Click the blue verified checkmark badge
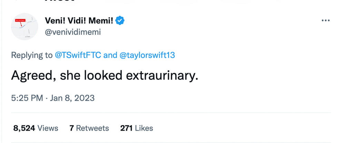This screenshot has height=143, width=338. tap(120, 21)
